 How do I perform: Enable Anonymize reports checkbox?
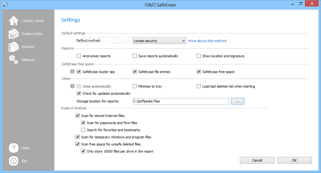coord(79,56)
